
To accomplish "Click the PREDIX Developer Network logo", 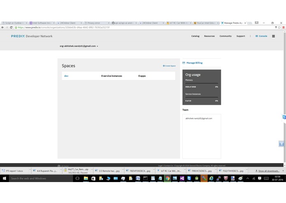I will 32,36.
